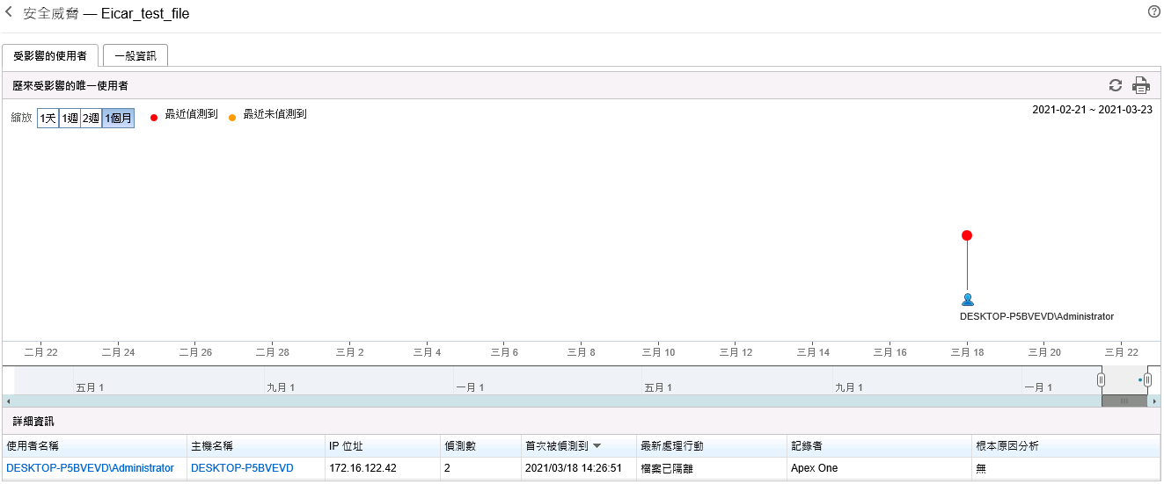Image resolution: width=1164 pixels, height=484 pixels.
Task: Click the 最新處理行動 column header
Action: pyautogui.click(x=671, y=446)
